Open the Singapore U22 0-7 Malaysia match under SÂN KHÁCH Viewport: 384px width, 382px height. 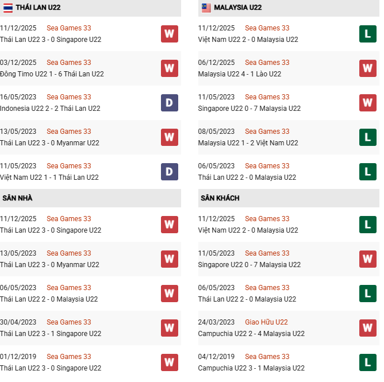(249, 265)
